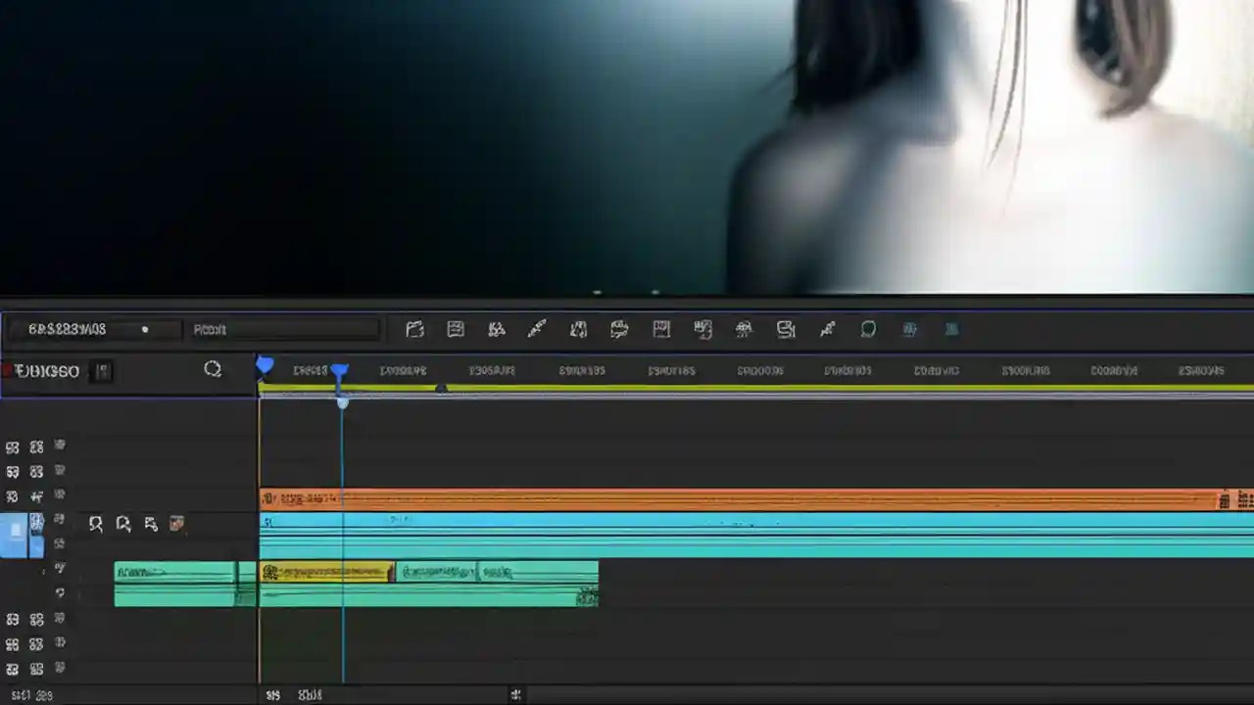Click the first clip-edit icon in the toolbar row
The height and width of the screenshot is (705, 1254).
tap(414, 329)
